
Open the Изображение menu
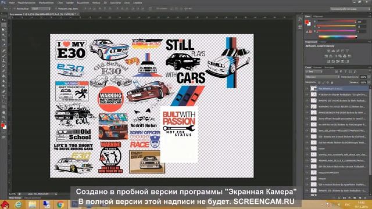coord(46,3)
